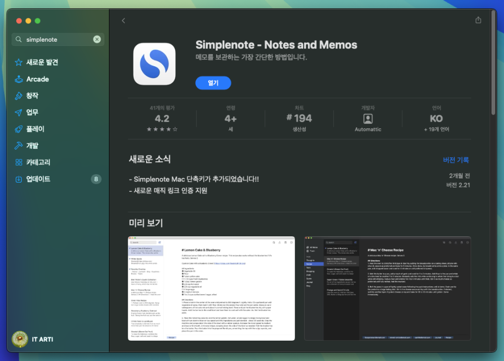The image size is (504, 361).
Task: Open the 버전 기록 link
Action: (x=456, y=160)
